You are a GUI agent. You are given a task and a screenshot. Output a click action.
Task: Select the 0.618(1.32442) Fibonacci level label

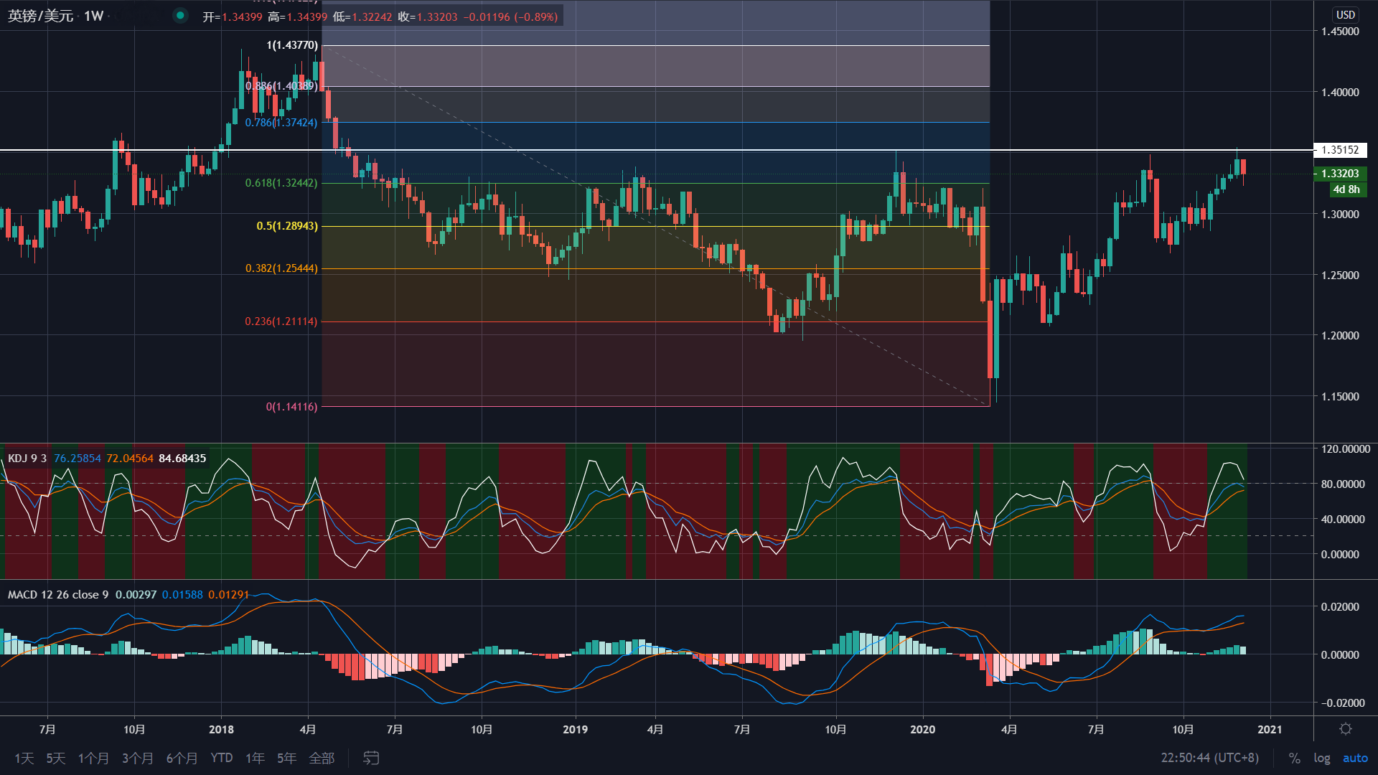point(281,183)
